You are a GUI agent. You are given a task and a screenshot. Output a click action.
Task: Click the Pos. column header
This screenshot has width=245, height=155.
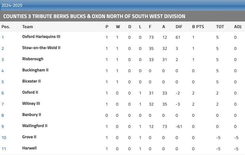click(x=6, y=27)
